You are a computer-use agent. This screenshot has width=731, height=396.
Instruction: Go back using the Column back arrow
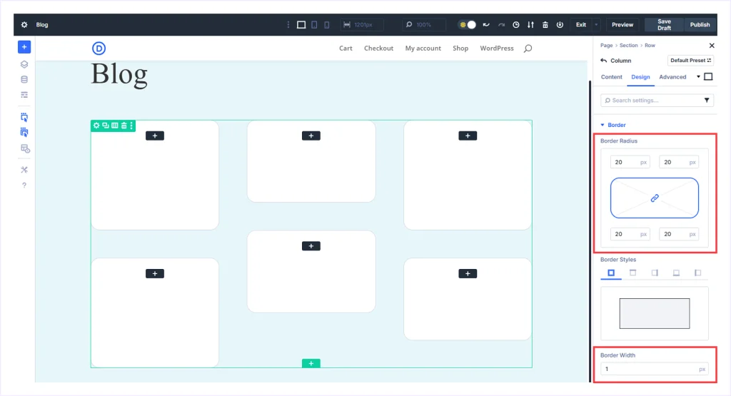(x=604, y=61)
